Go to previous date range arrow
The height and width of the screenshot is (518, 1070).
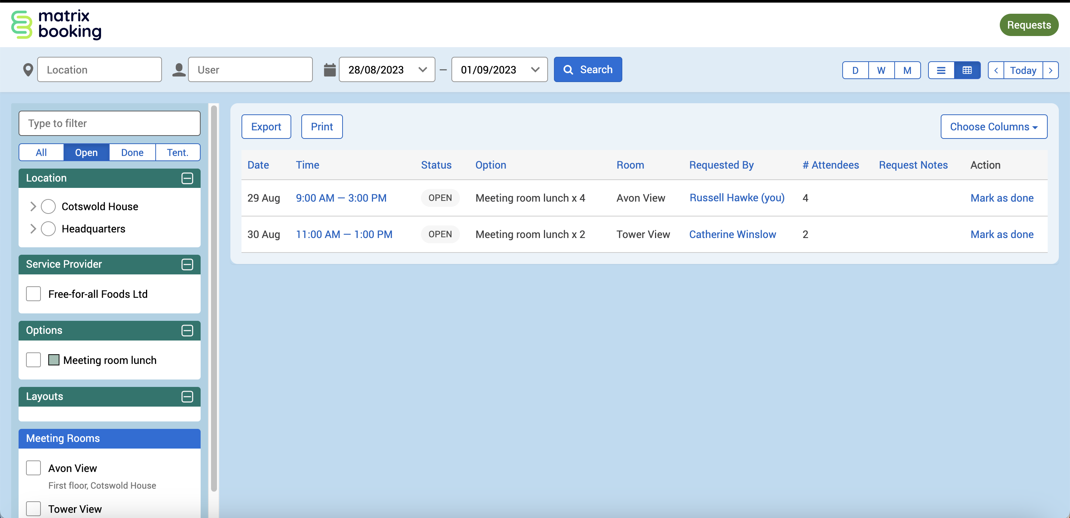tap(996, 70)
